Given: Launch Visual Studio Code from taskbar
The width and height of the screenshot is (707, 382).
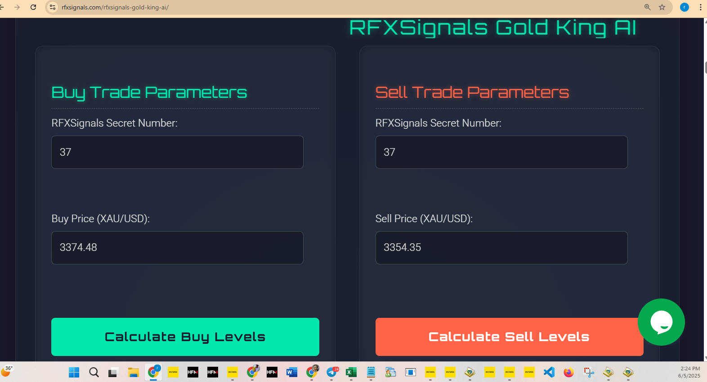Looking at the screenshot, I should 549,372.
